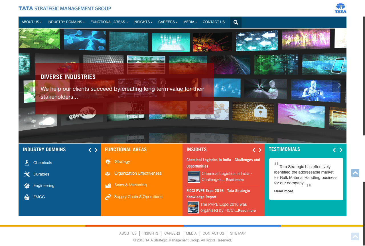Open the Industry Domains dropdown
The width and height of the screenshot is (365, 246).
point(66,22)
